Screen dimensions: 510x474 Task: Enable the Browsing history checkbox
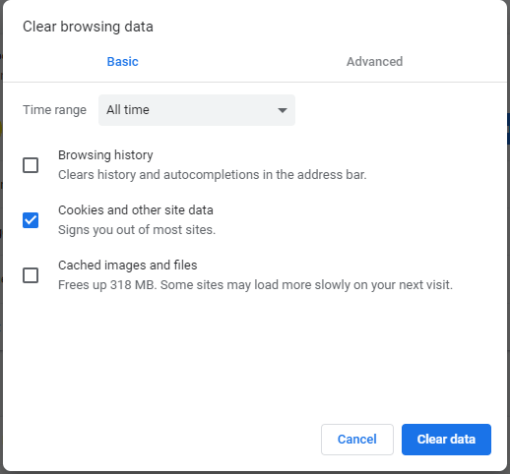[x=31, y=165]
